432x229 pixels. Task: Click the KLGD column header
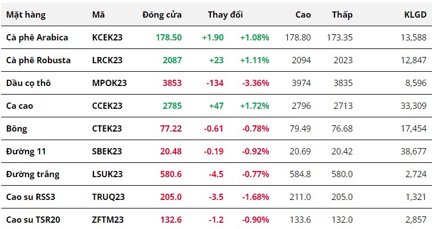point(415,14)
